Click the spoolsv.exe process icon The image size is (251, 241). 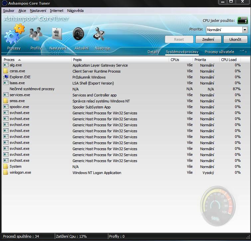(x=6, y=107)
